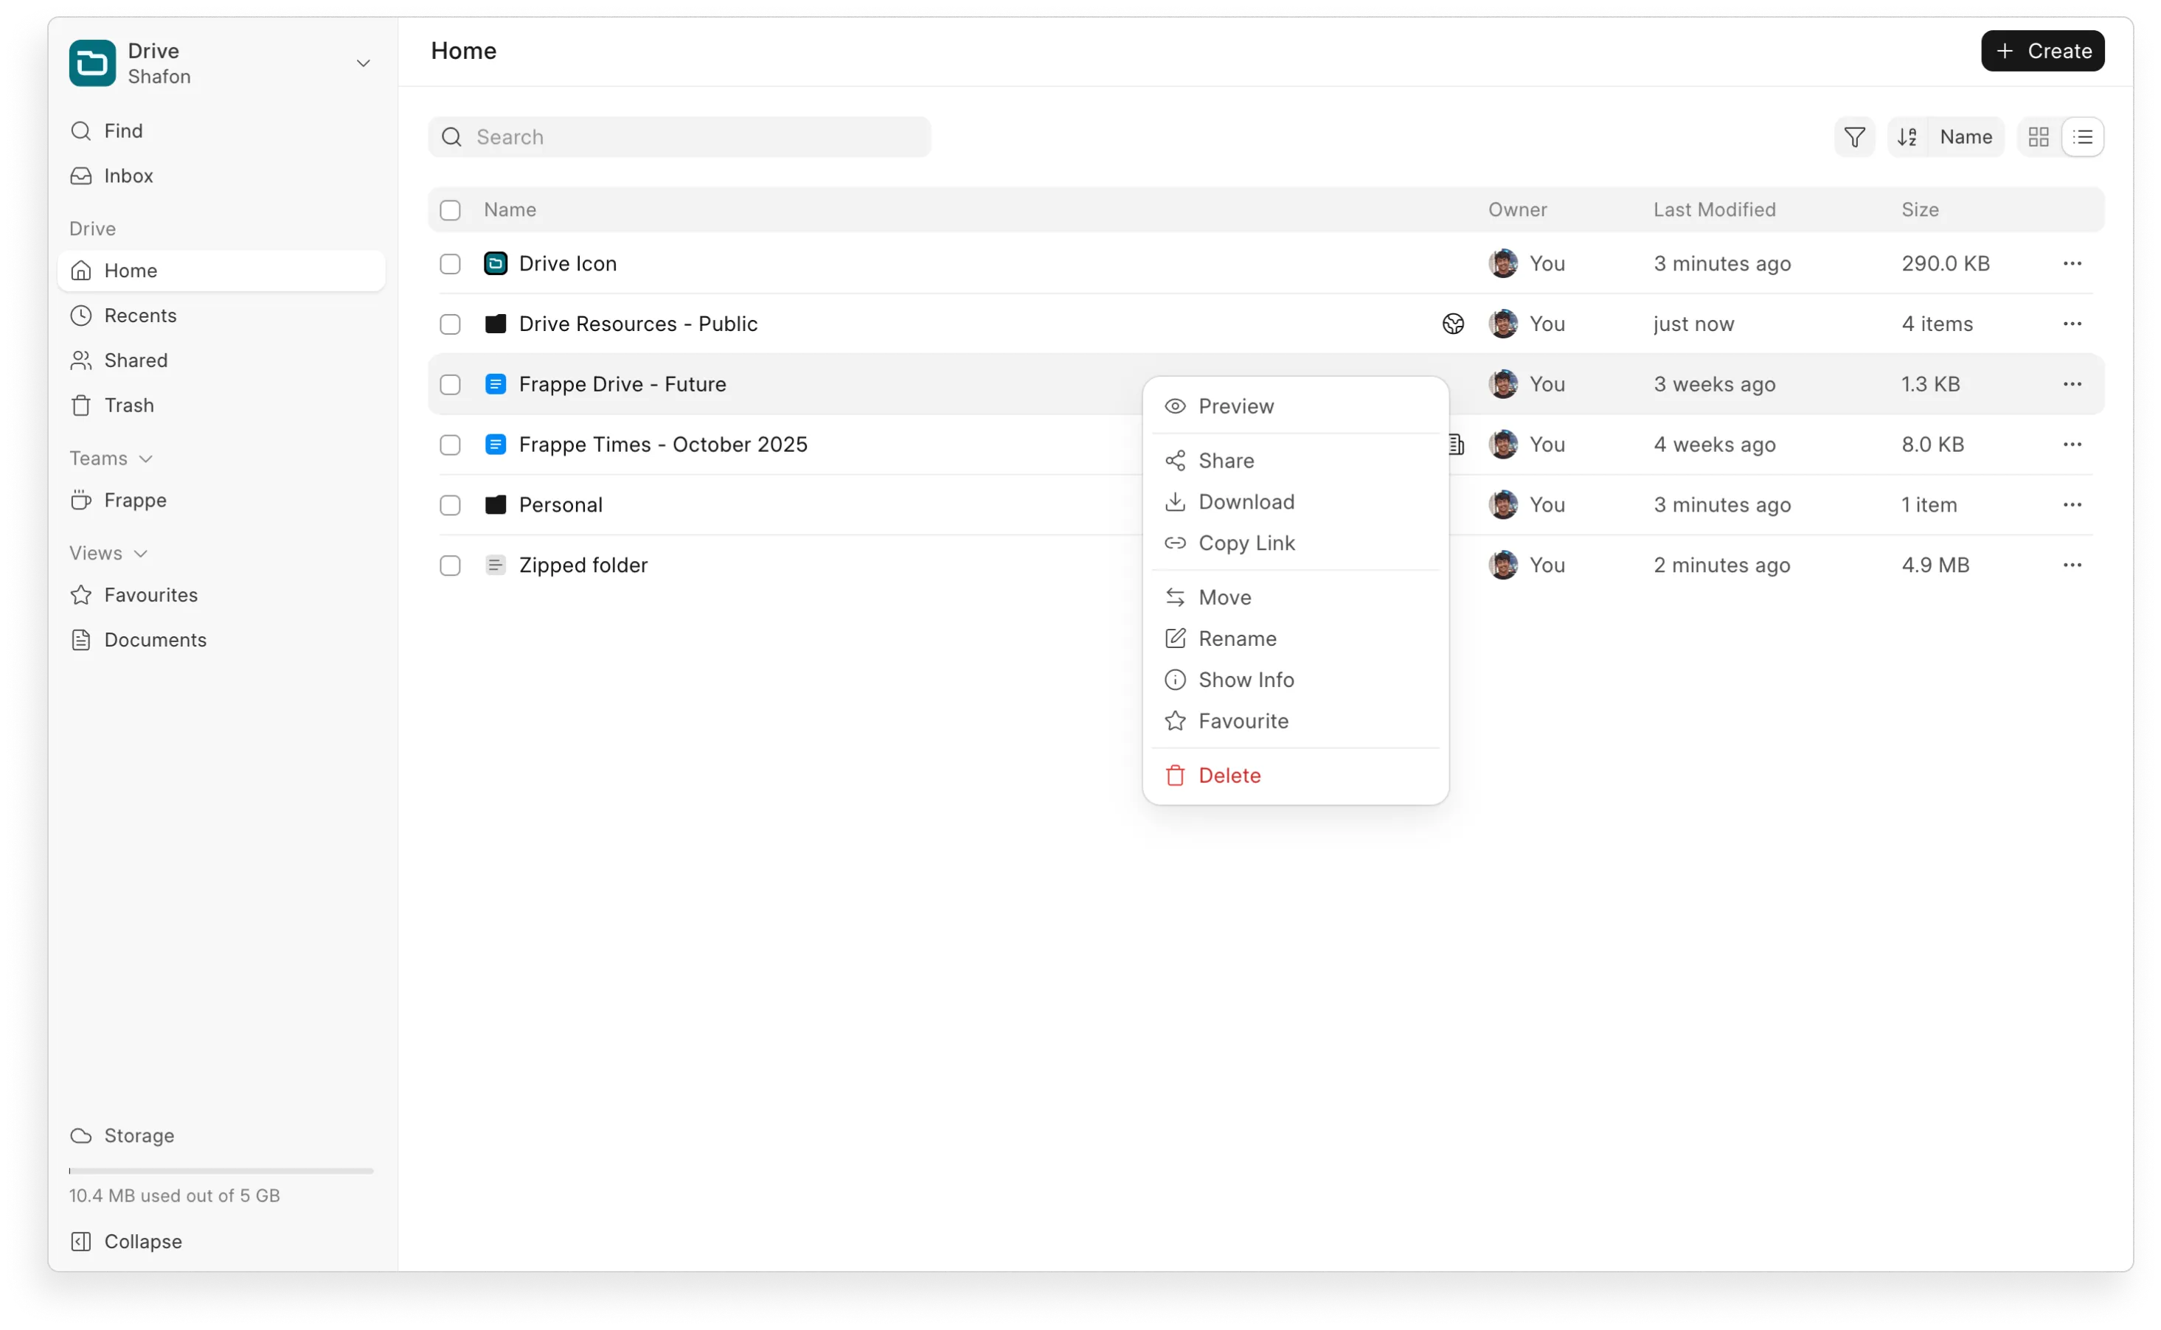The height and width of the screenshot is (1330, 2161).
Task: Toggle sort direction arrow icon
Action: tap(1907, 137)
